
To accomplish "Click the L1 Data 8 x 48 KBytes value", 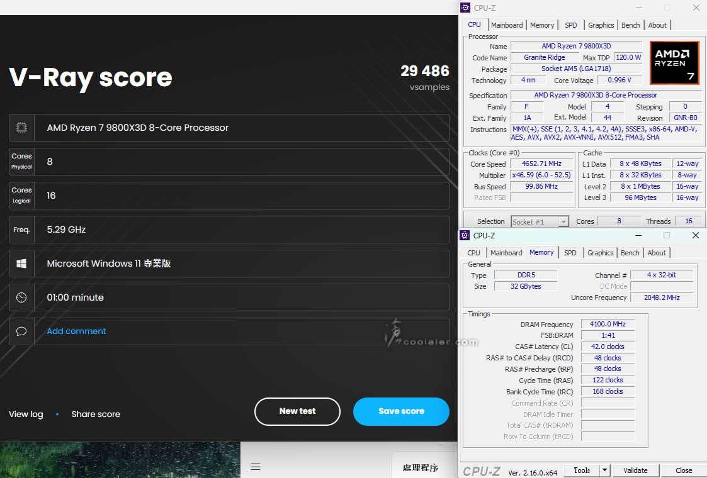I will 640,164.
